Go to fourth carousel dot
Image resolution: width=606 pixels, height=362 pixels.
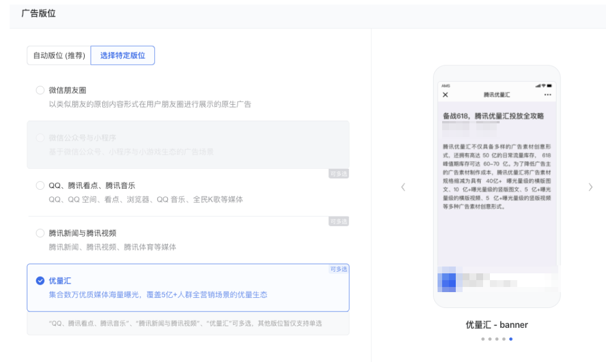click(504, 339)
